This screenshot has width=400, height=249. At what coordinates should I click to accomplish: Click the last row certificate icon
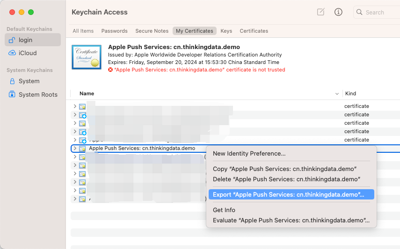coord(82,199)
